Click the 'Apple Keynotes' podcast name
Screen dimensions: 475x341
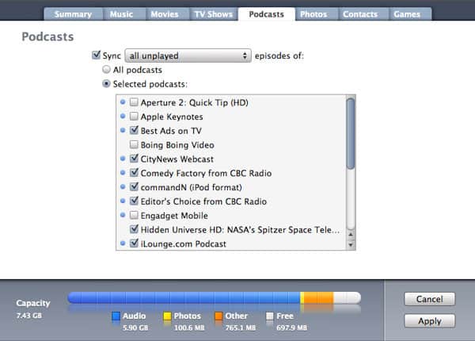172,117
